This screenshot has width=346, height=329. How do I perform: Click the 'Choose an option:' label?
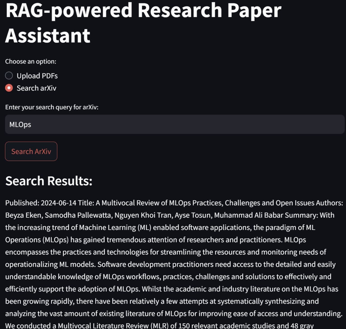point(31,61)
